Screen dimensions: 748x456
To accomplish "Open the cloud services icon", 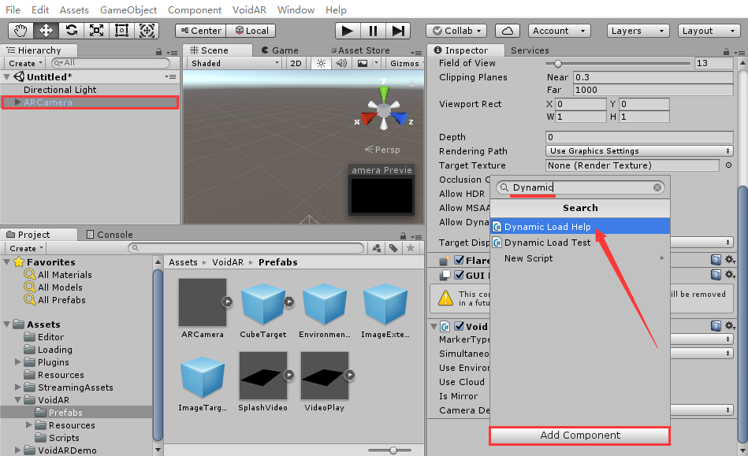I will pos(508,31).
